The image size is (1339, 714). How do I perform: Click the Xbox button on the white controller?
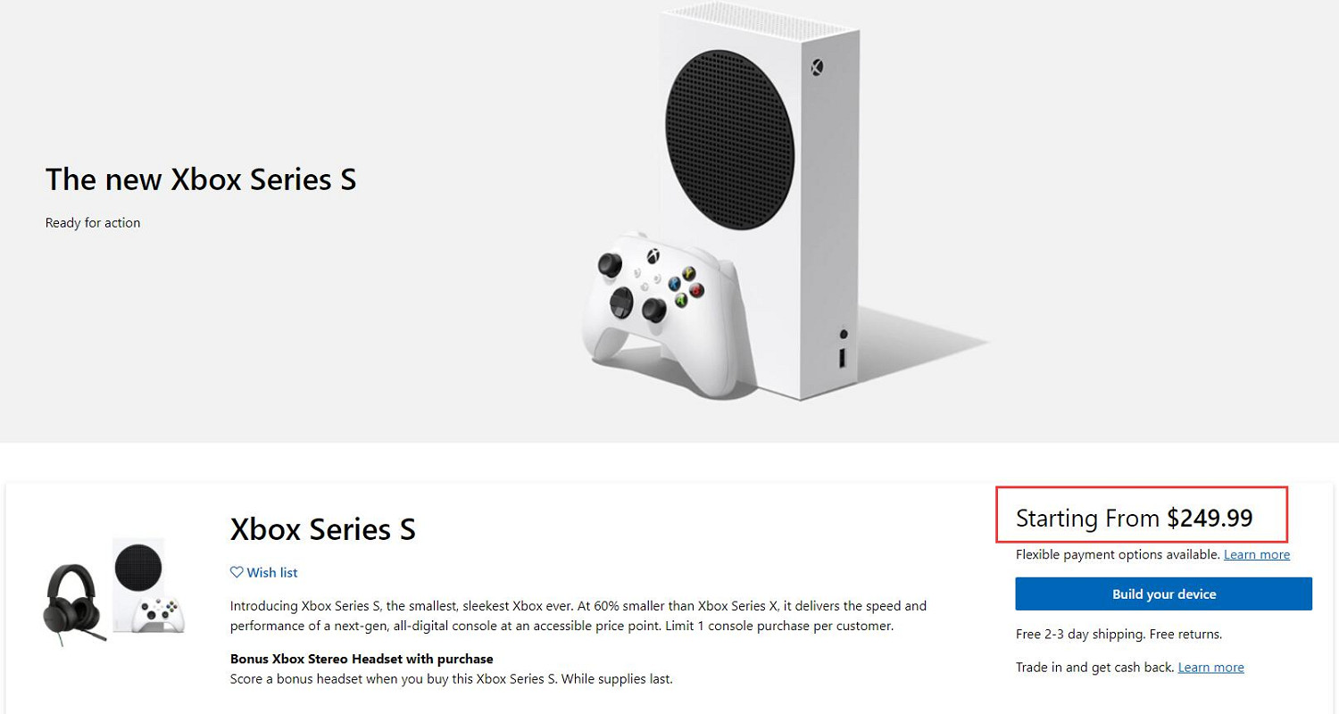tap(653, 256)
